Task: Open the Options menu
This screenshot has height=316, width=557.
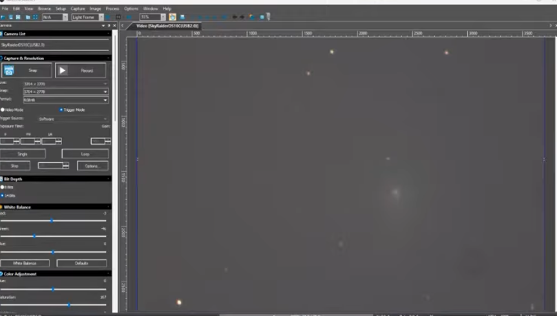Action: (131, 8)
